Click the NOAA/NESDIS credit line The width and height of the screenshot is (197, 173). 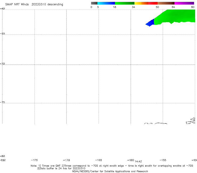pyautogui.click(x=110, y=171)
